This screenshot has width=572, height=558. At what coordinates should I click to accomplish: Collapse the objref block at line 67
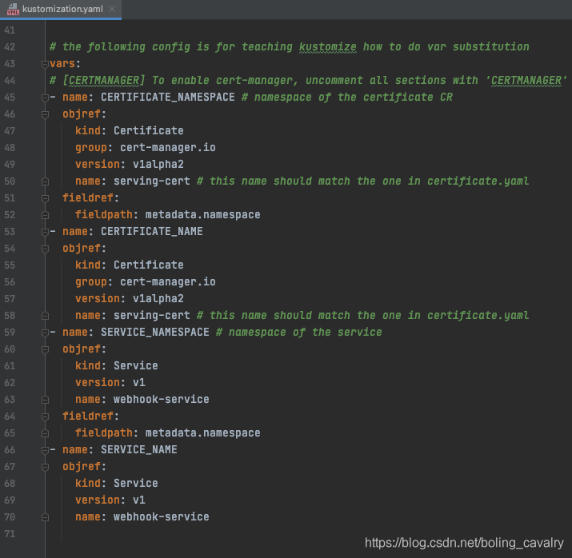tap(45, 467)
